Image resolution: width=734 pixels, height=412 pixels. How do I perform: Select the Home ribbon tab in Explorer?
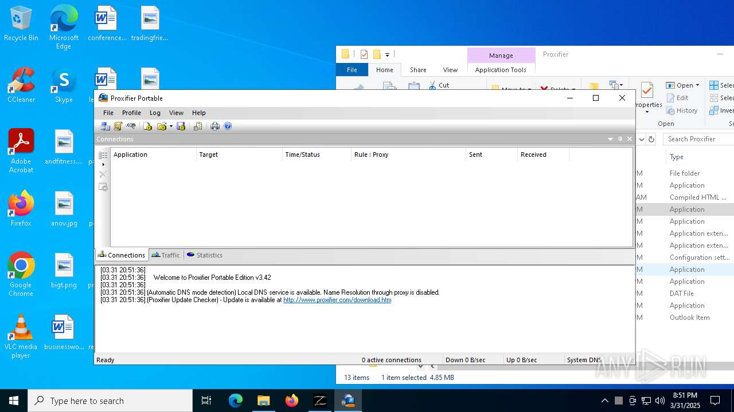(x=385, y=70)
